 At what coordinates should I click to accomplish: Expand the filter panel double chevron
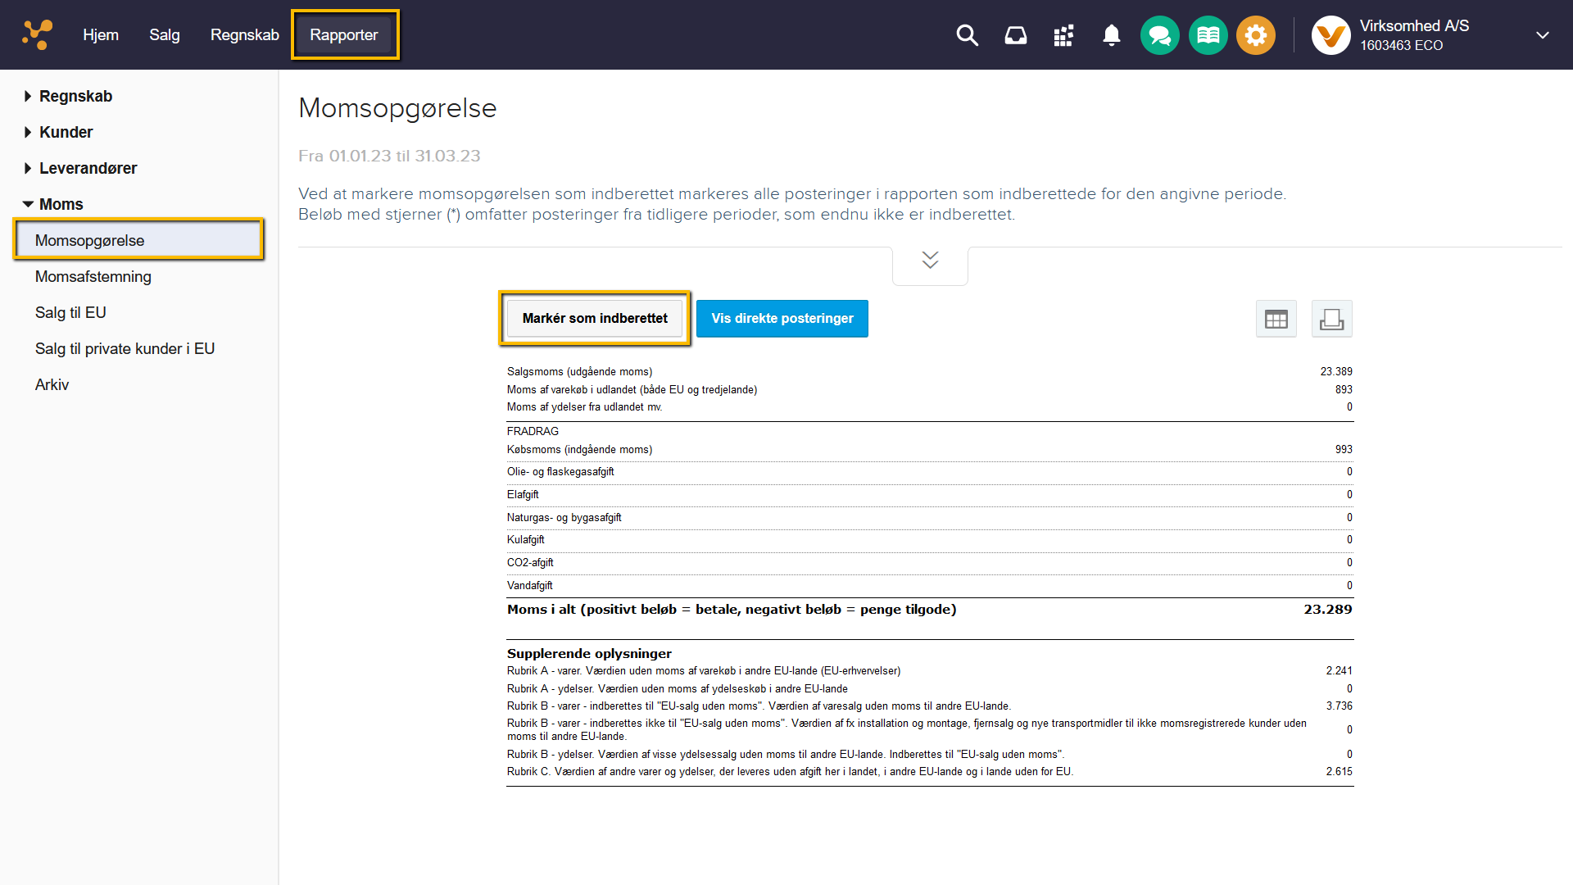(x=930, y=260)
